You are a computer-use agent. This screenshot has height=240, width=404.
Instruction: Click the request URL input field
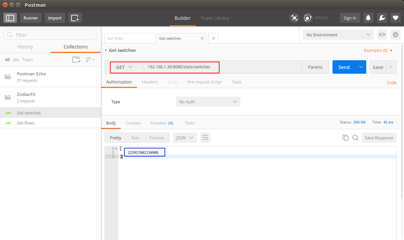coord(223,67)
